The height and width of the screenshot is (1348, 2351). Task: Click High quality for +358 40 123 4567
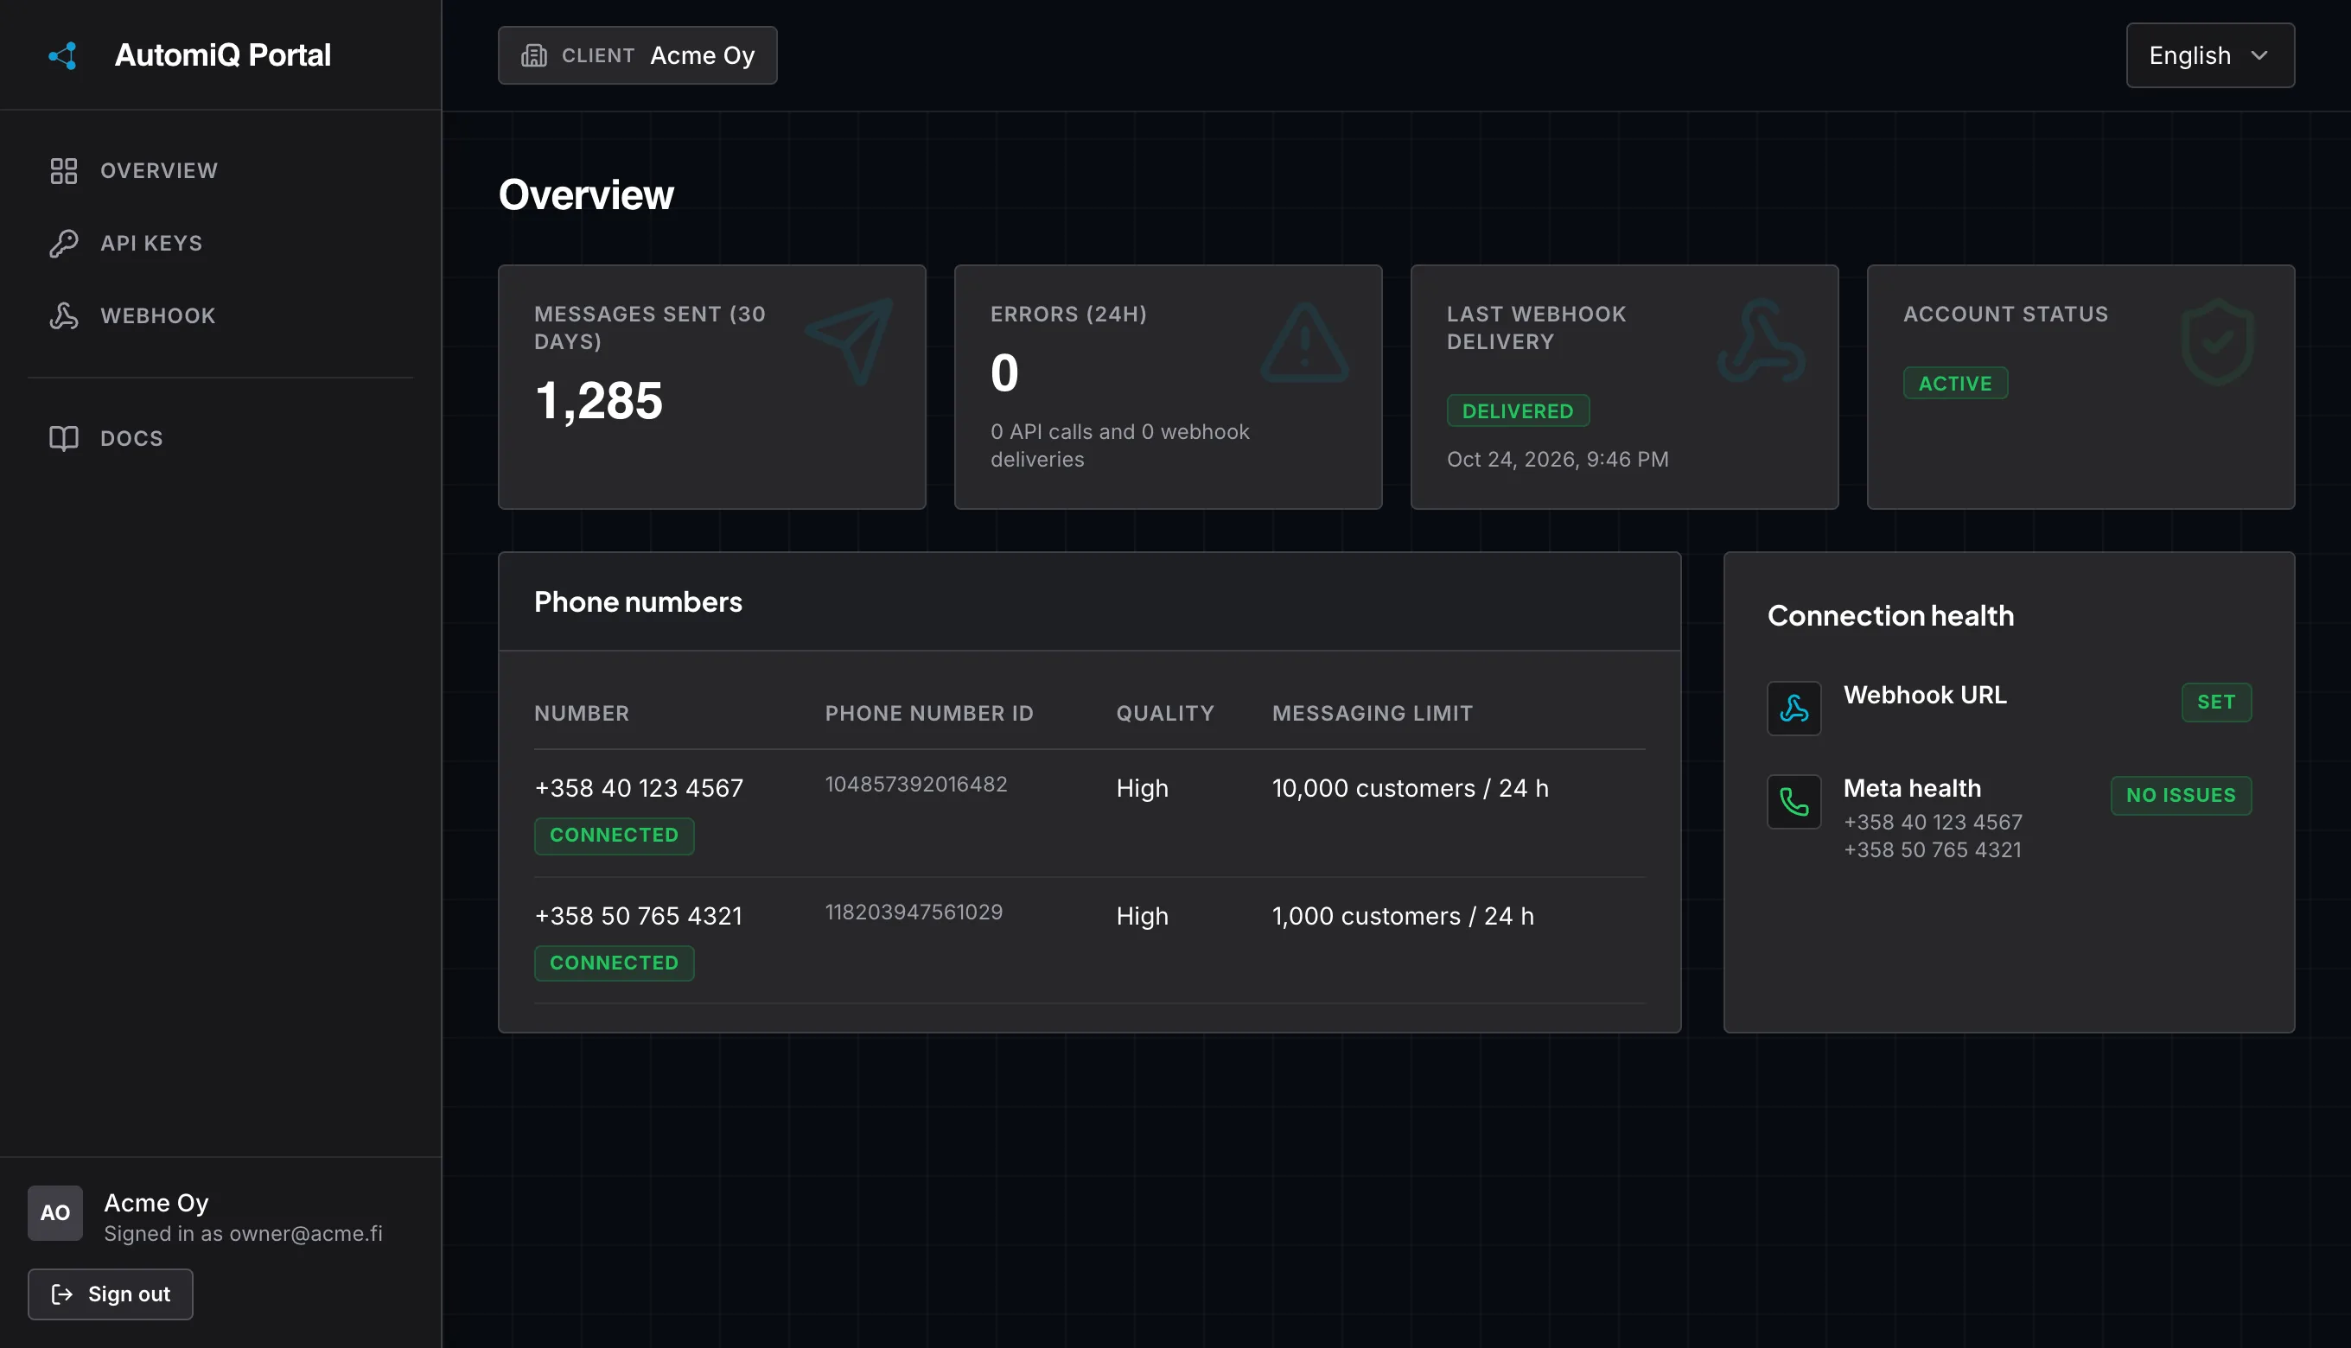click(x=1142, y=788)
